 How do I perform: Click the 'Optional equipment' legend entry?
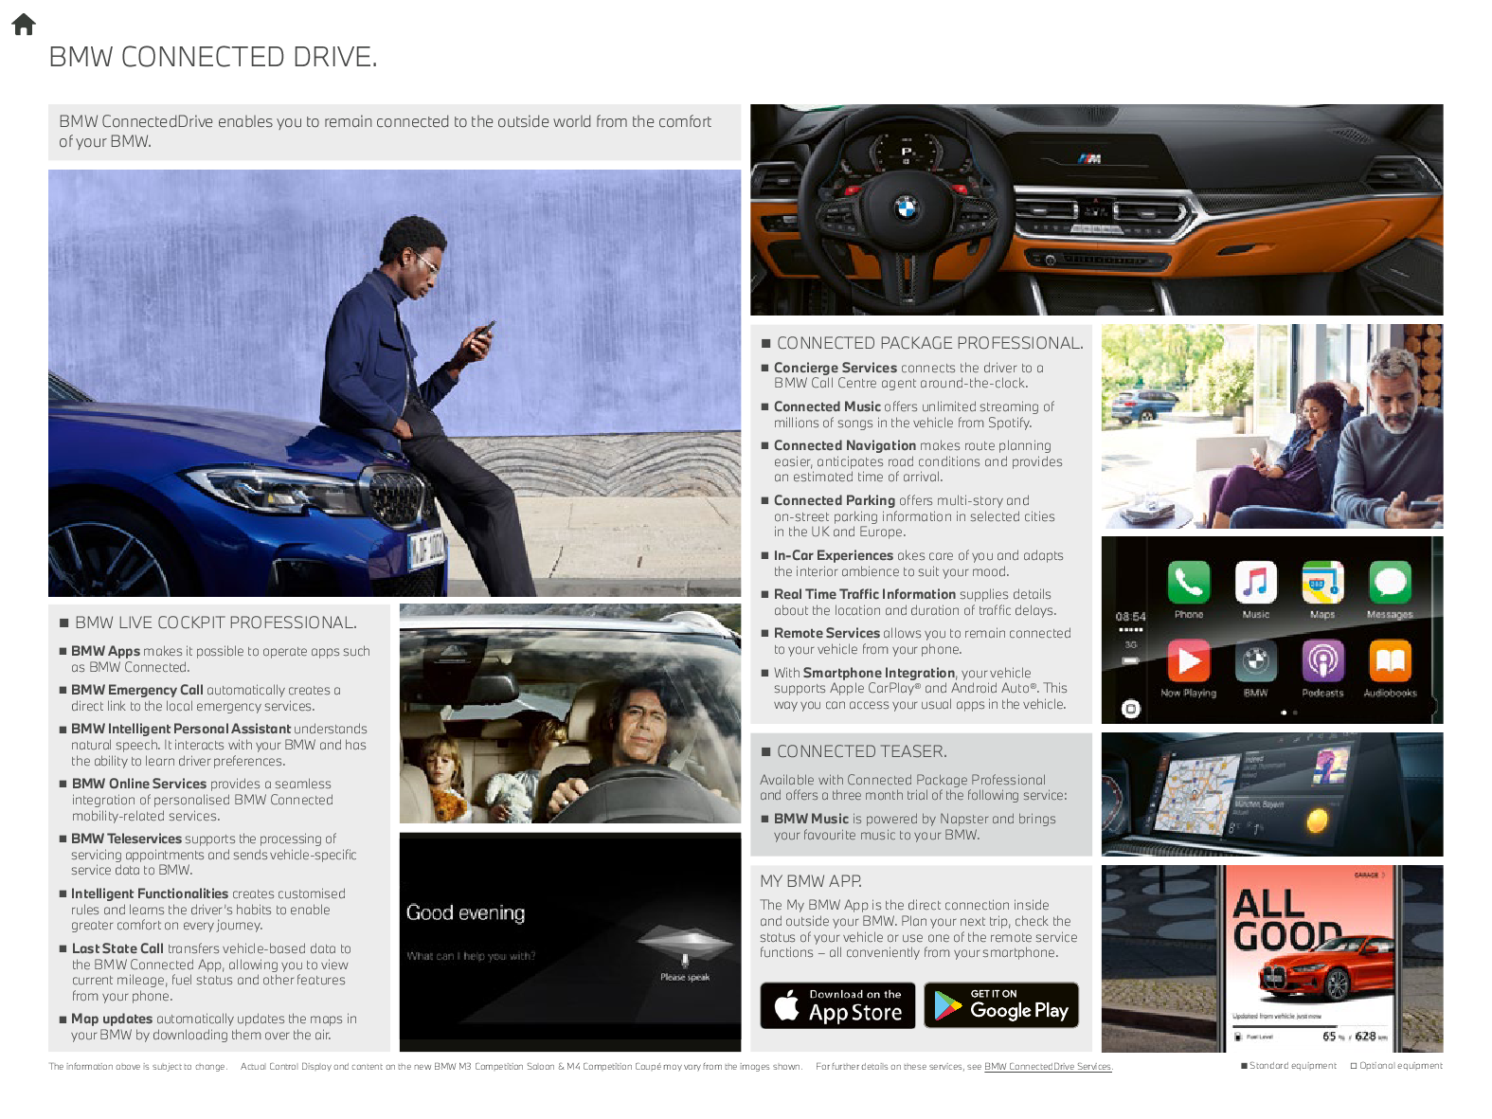pyautogui.click(x=1396, y=1066)
